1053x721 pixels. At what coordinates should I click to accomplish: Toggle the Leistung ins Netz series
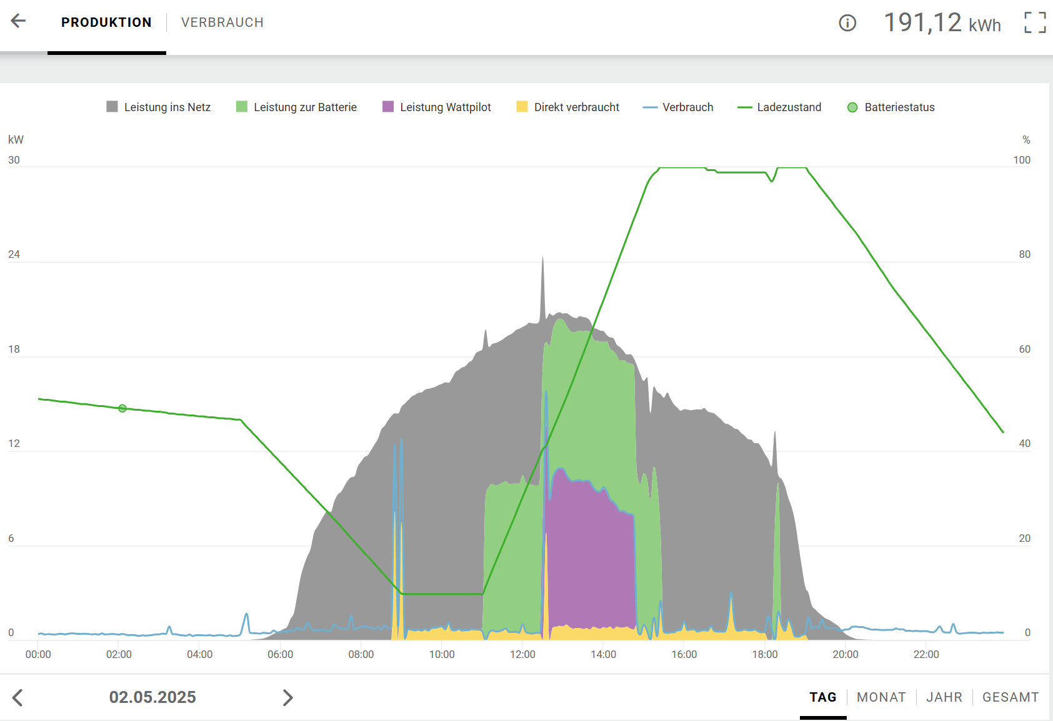159,107
